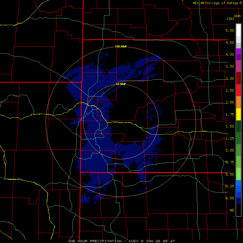Select the 1.00 legend value
Viewport: 243px width, 243px height.
[230, 150]
